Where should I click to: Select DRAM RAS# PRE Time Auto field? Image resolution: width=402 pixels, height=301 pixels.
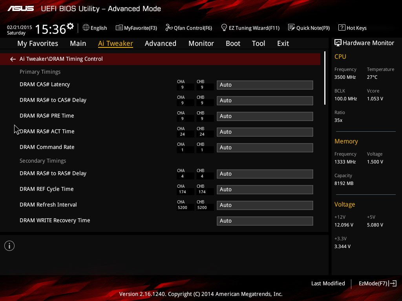tap(265, 116)
